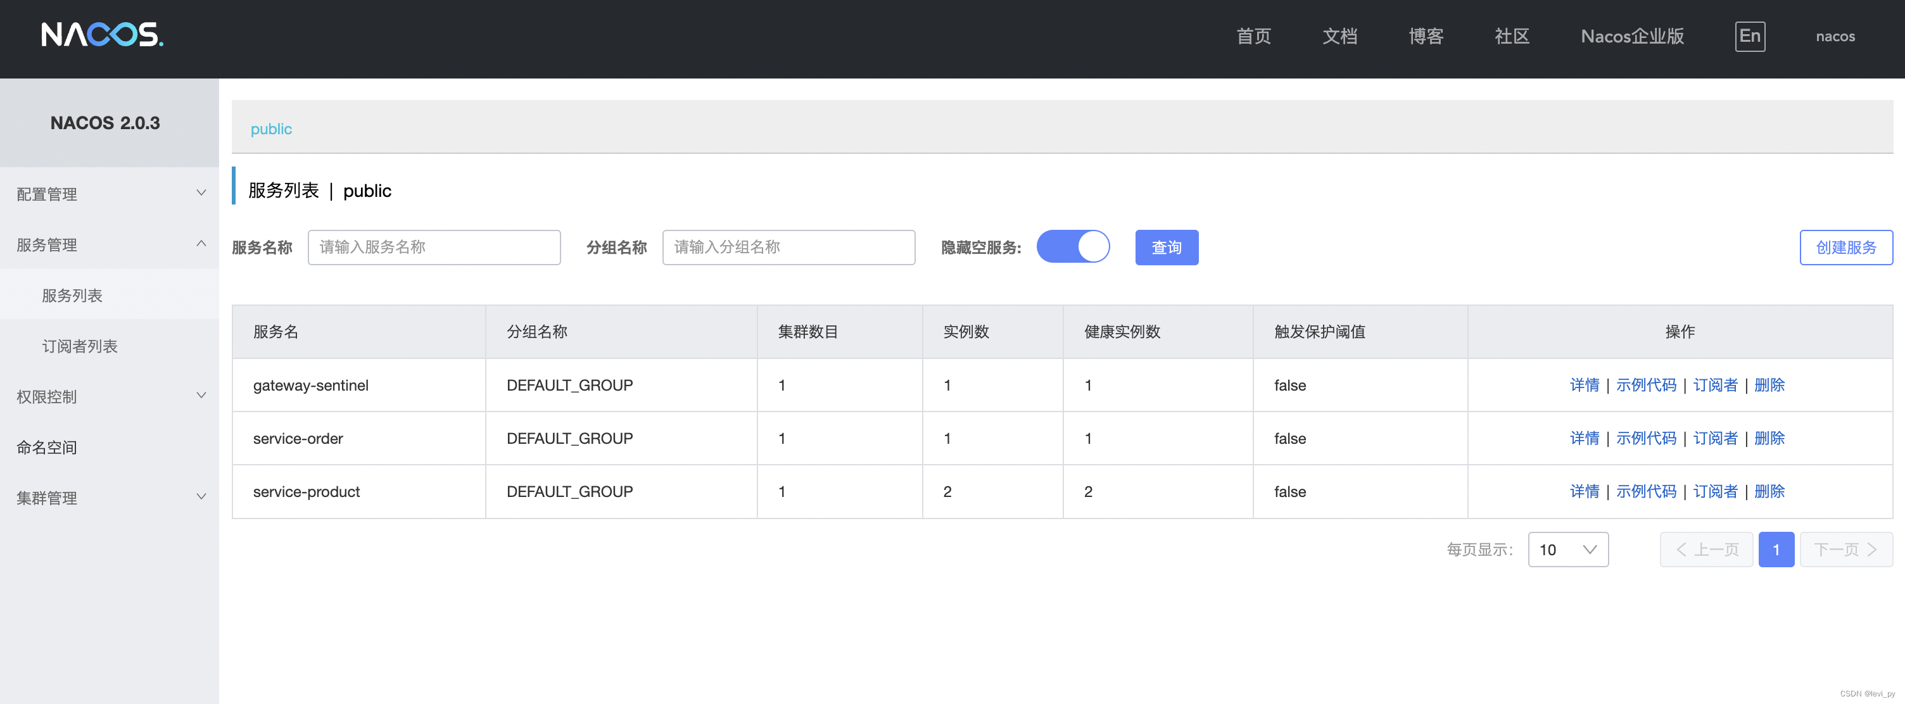Screen dimensions: 1905x704
Task: Open 示例代码 for service-order
Action: click(1645, 439)
